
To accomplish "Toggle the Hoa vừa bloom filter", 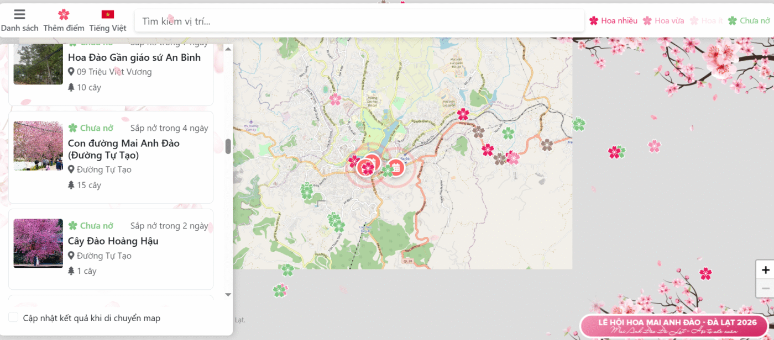I will tap(663, 21).
